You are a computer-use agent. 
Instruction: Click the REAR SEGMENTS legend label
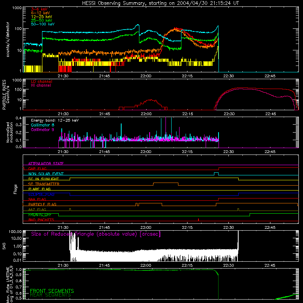[50, 295]
